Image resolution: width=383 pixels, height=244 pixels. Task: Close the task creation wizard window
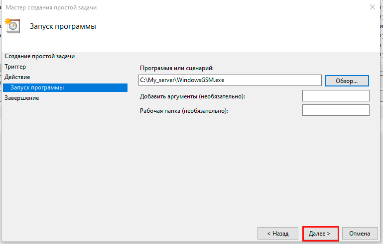click(x=372, y=8)
